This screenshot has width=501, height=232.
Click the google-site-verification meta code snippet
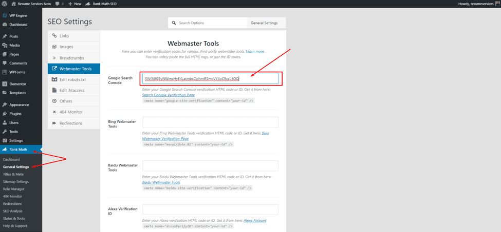click(x=198, y=100)
